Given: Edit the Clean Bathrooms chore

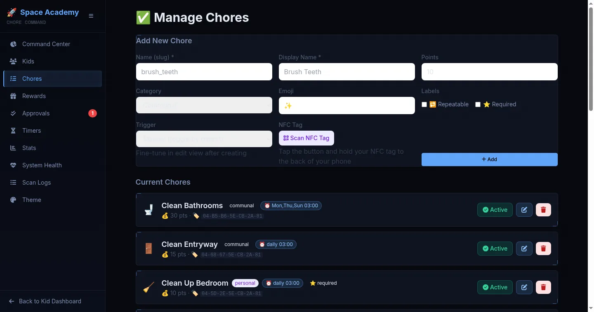Looking at the screenshot, I should (524, 210).
